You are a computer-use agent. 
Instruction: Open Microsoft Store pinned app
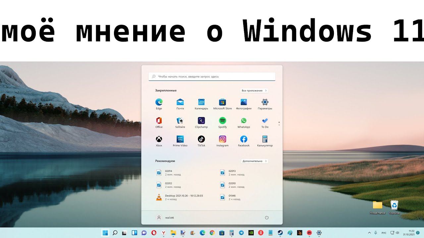point(223,104)
